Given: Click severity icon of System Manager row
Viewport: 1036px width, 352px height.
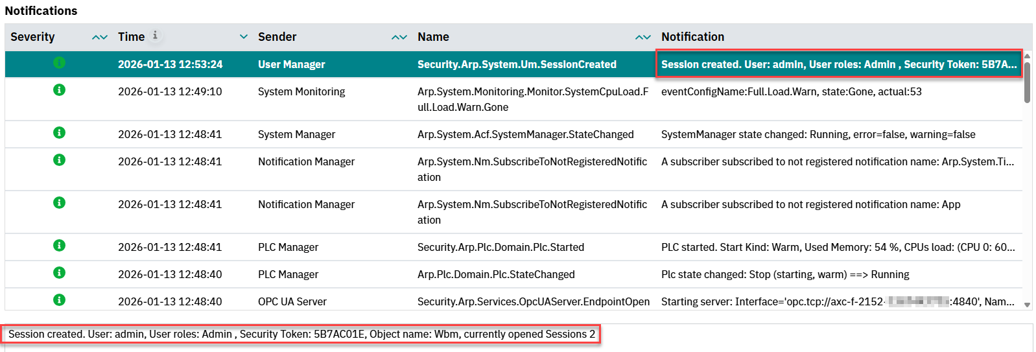Looking at the screenshot, I should click(59, 133).
